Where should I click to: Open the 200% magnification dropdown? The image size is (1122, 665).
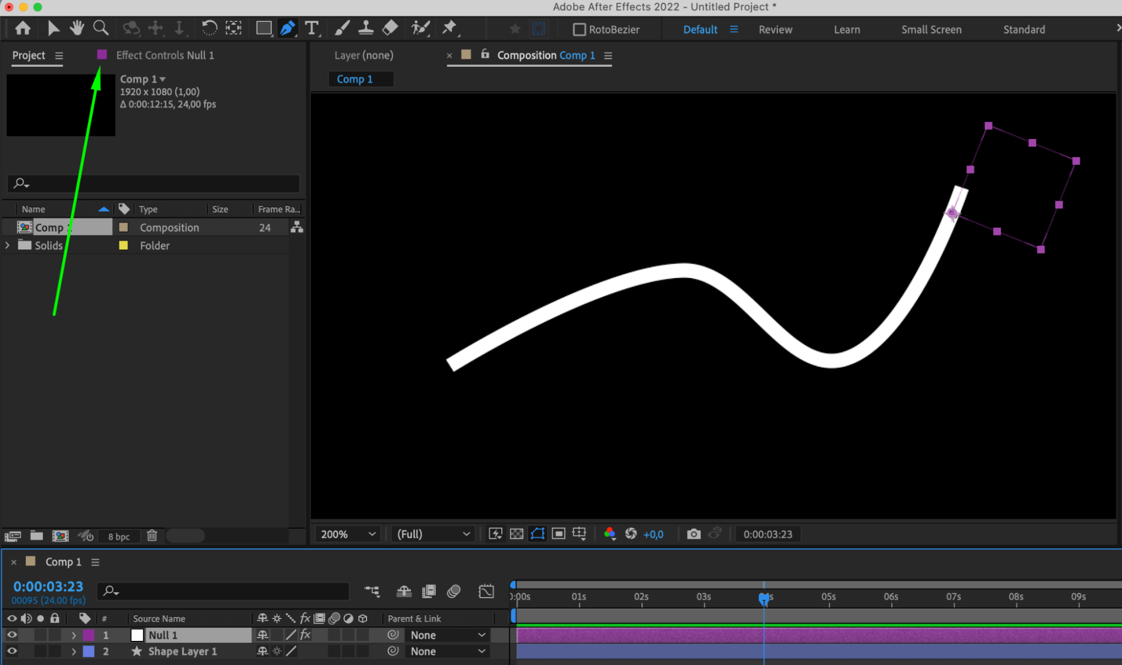[x=347, y=534]
